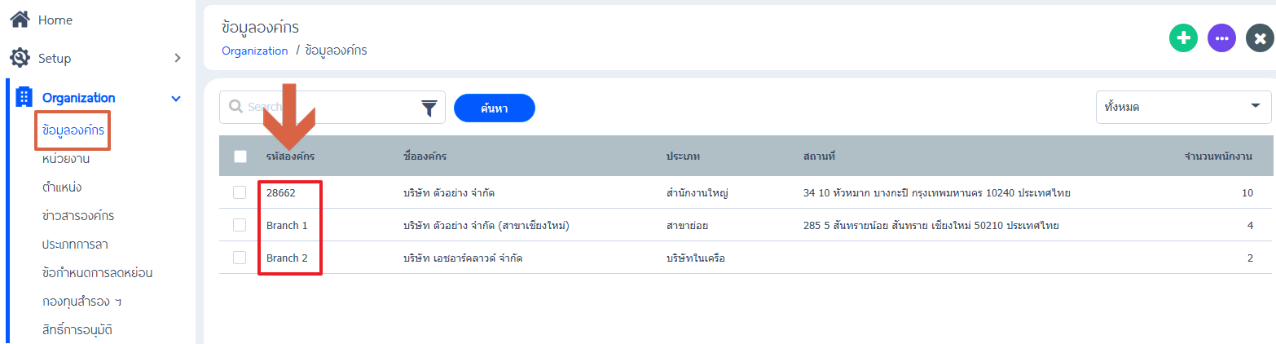The width and height of the screenshot is (1276, 344).
Task: Select the checkbox for Branch 2
Action: 240,258
